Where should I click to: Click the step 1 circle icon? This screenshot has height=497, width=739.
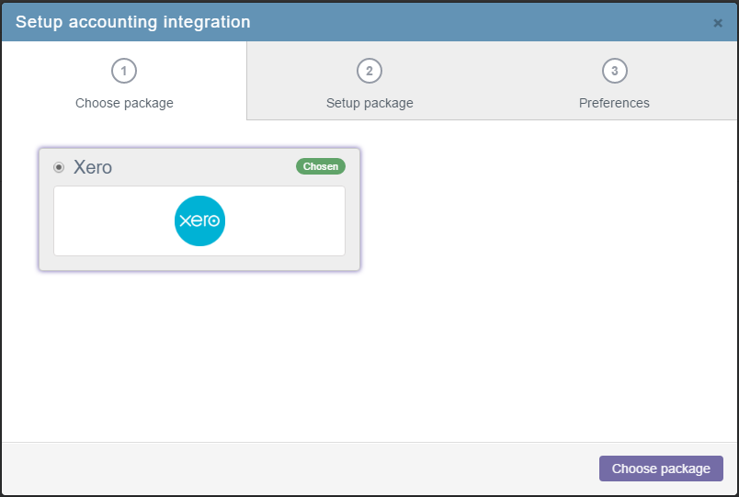click(x=124, y=71)
